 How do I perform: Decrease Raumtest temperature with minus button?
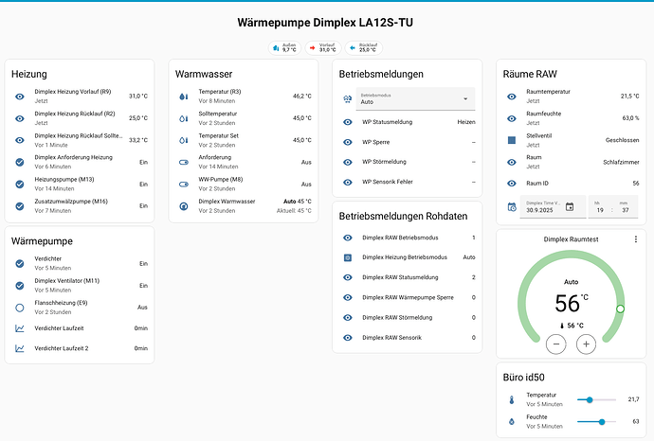[556, 344]
